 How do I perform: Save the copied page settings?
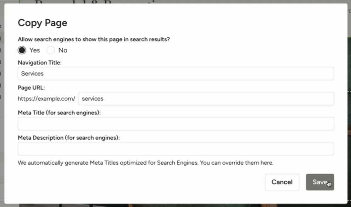tap(320, 182)
